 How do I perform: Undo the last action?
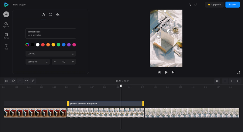point(190,5)
